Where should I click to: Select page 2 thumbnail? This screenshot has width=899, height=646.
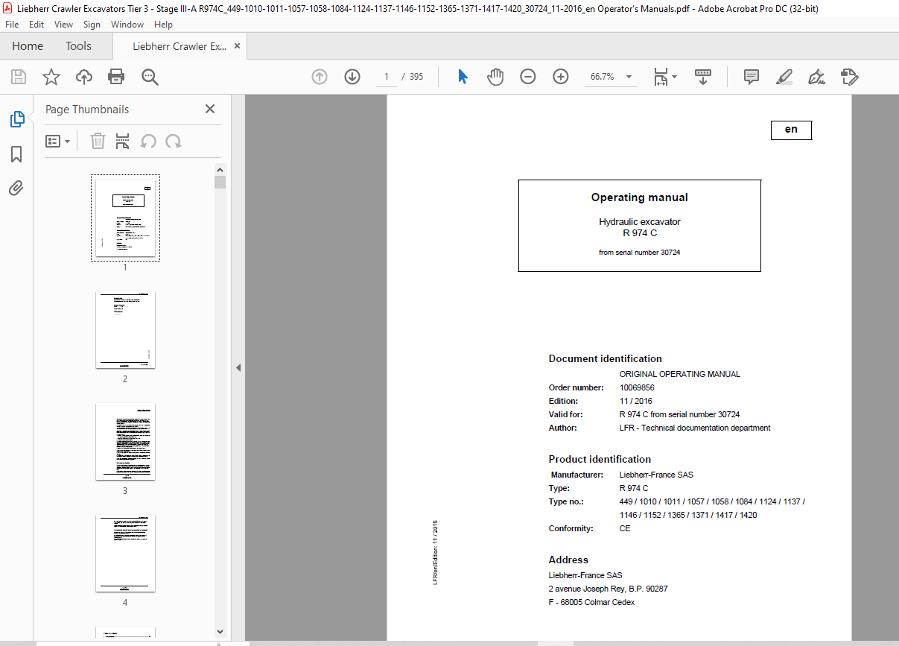point(125,329)
